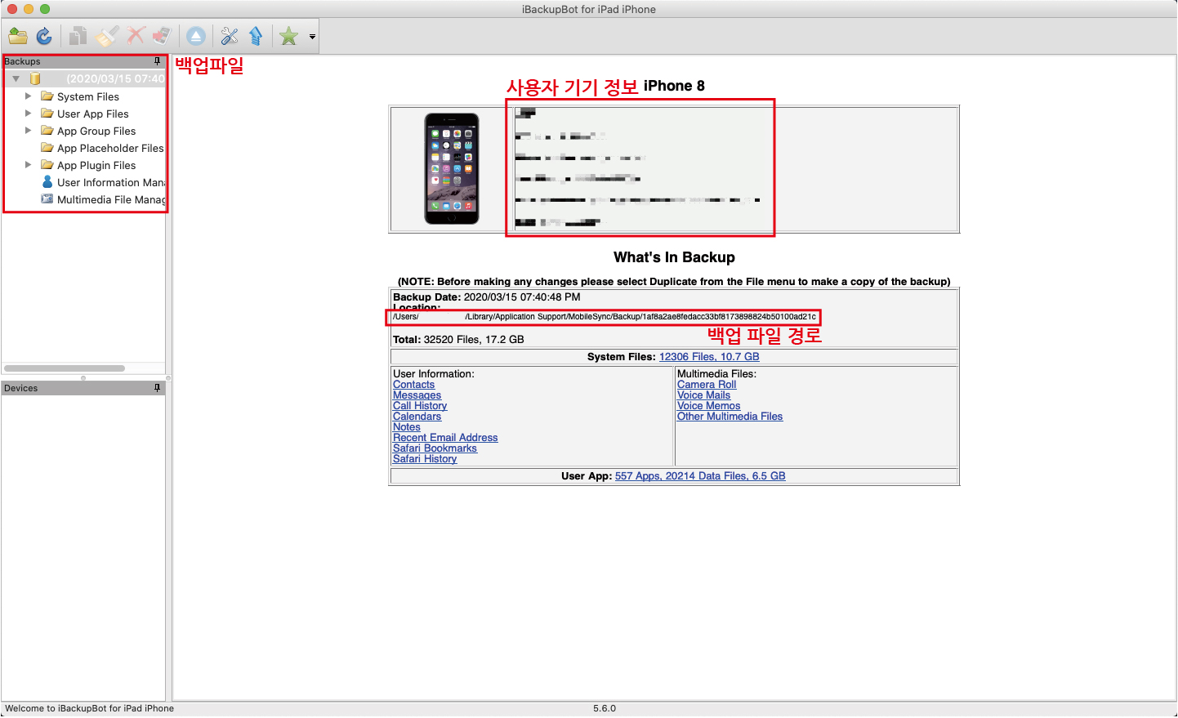The height and width of the screenshot is (718, 1178).
Task: Click the restore-to-device phone icon
Action: (162, 36)
